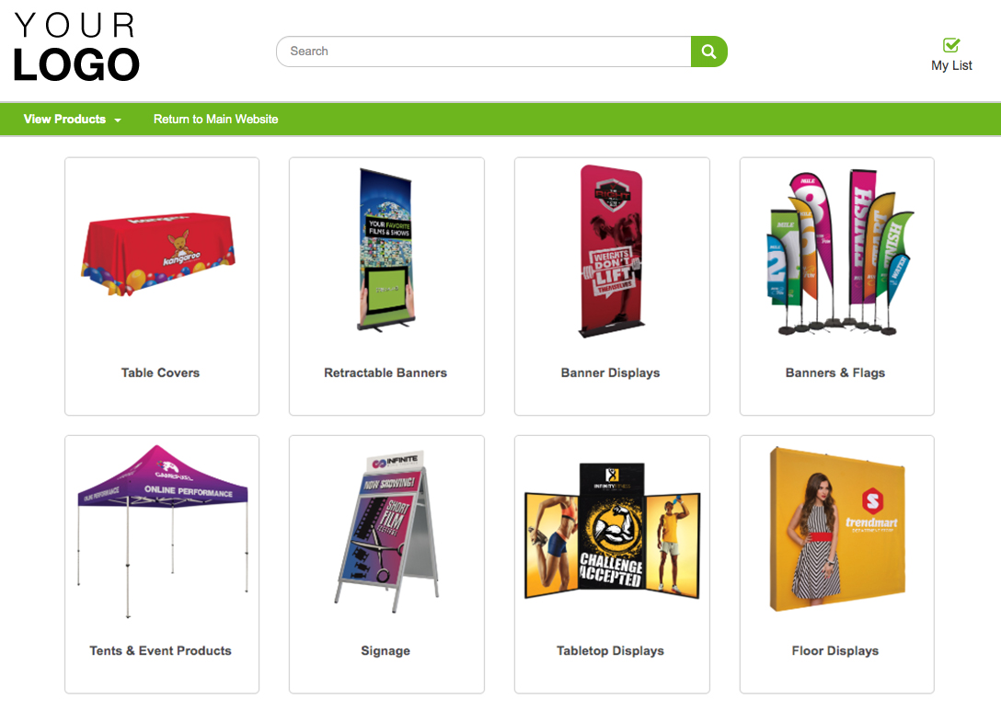Select Banners & Flags category title
Viewport: 1001px width, 711px height.
[x=835, y=373]
